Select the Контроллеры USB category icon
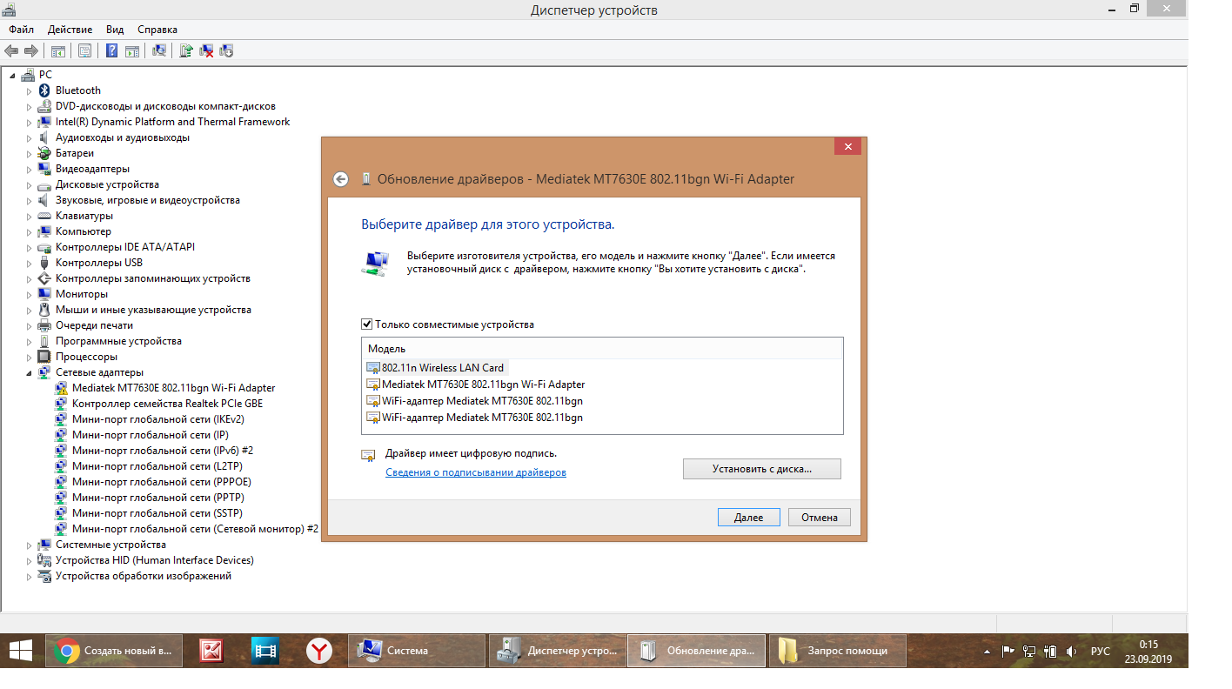 pyautogui.click(x=44, y=263)
